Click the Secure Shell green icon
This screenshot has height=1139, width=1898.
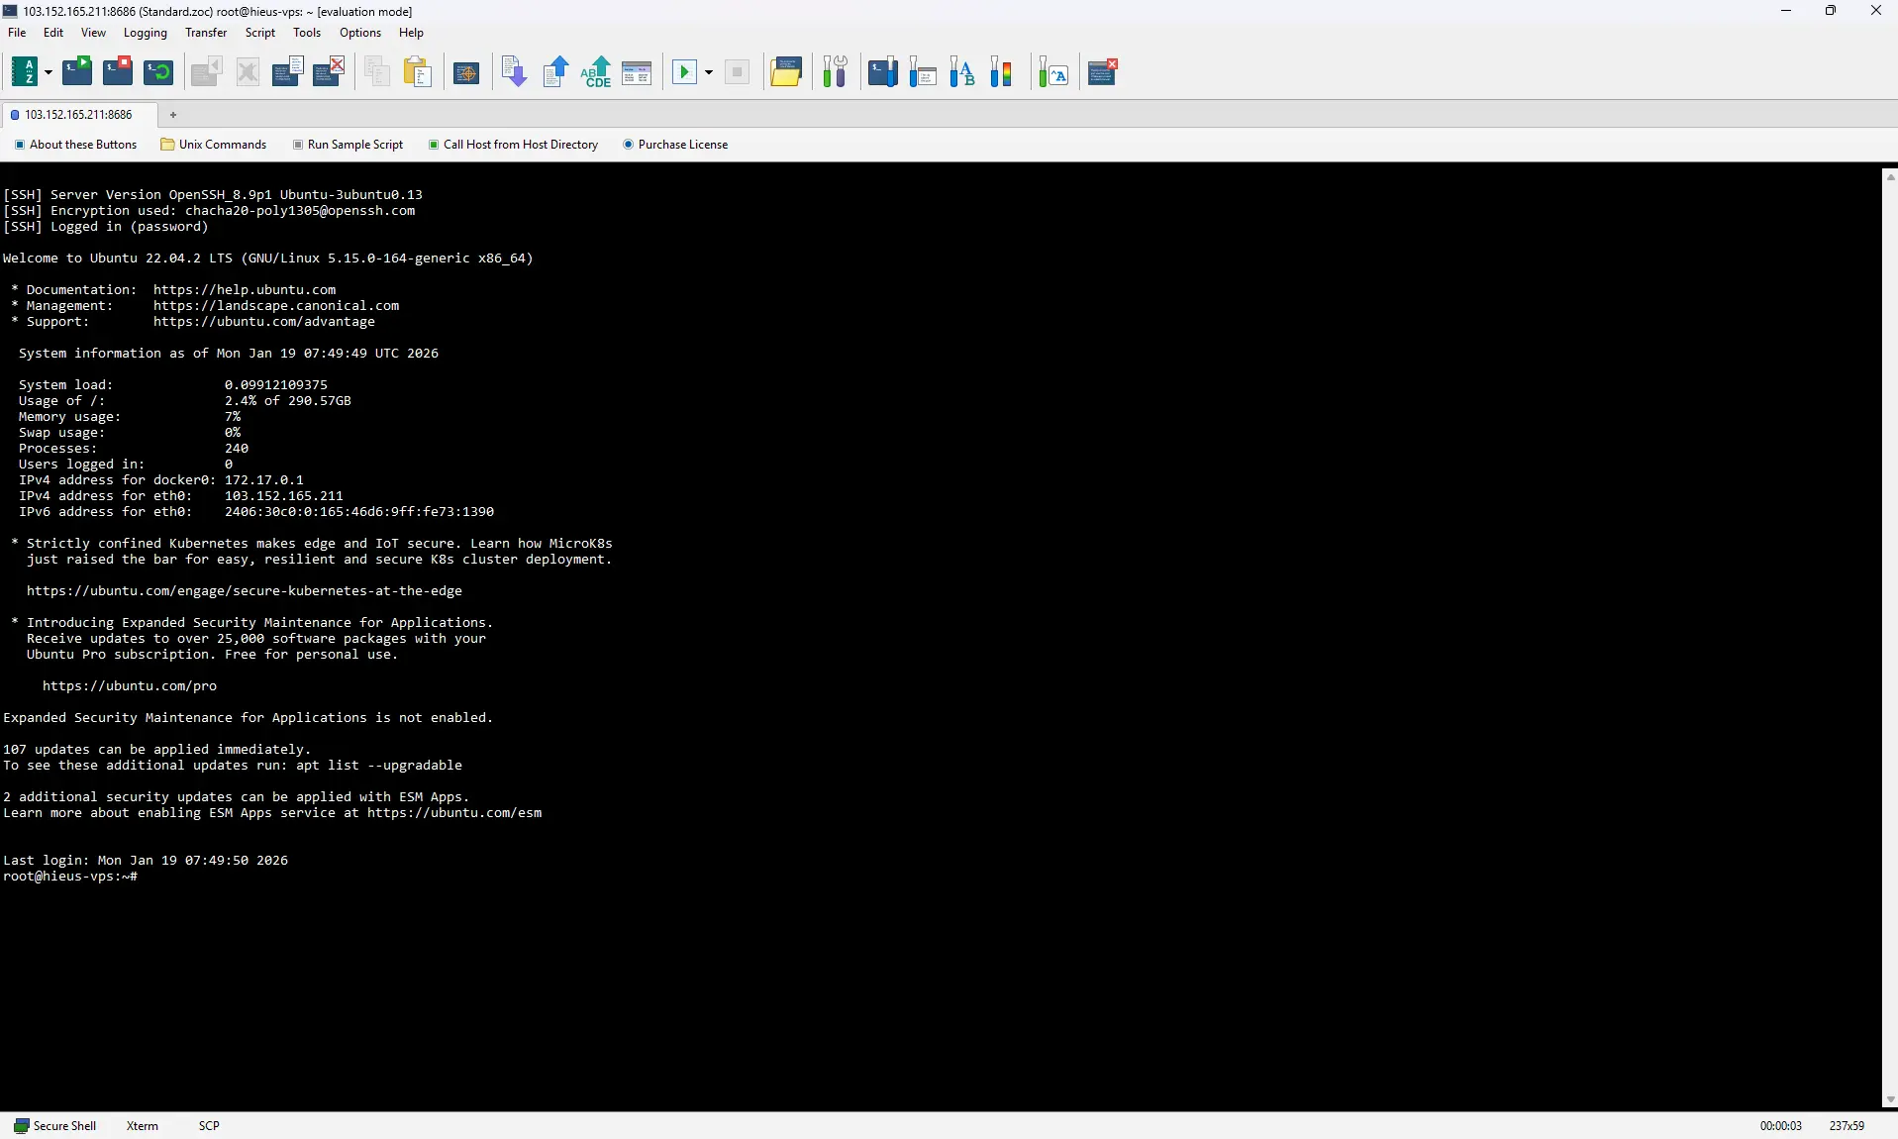pos(21,1126)
